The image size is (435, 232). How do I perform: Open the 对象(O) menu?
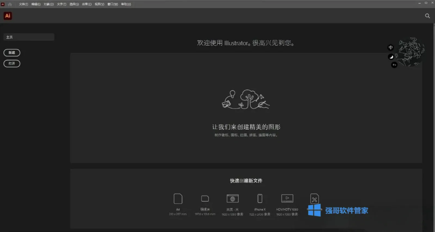[x=49, y=4]
